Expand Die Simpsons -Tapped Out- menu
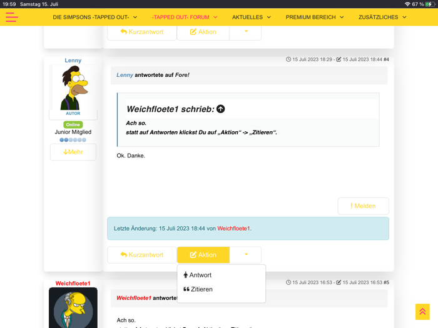 pyautogui.click(x=94, y=17)
